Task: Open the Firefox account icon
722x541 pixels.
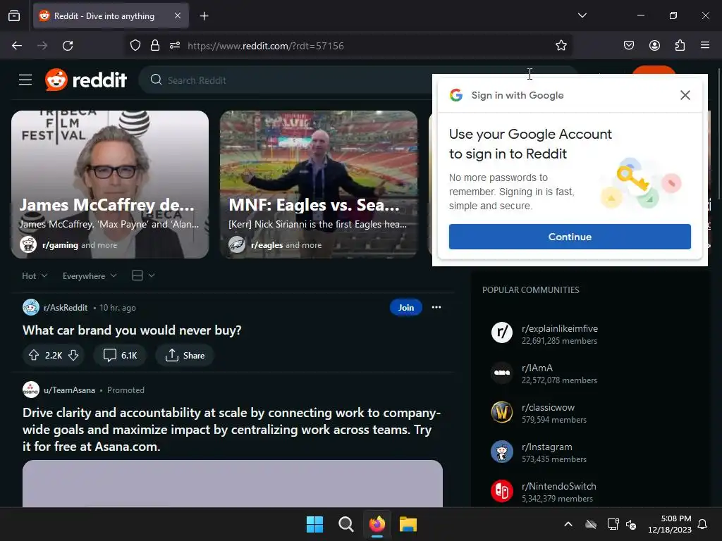Action: [654, 45]
